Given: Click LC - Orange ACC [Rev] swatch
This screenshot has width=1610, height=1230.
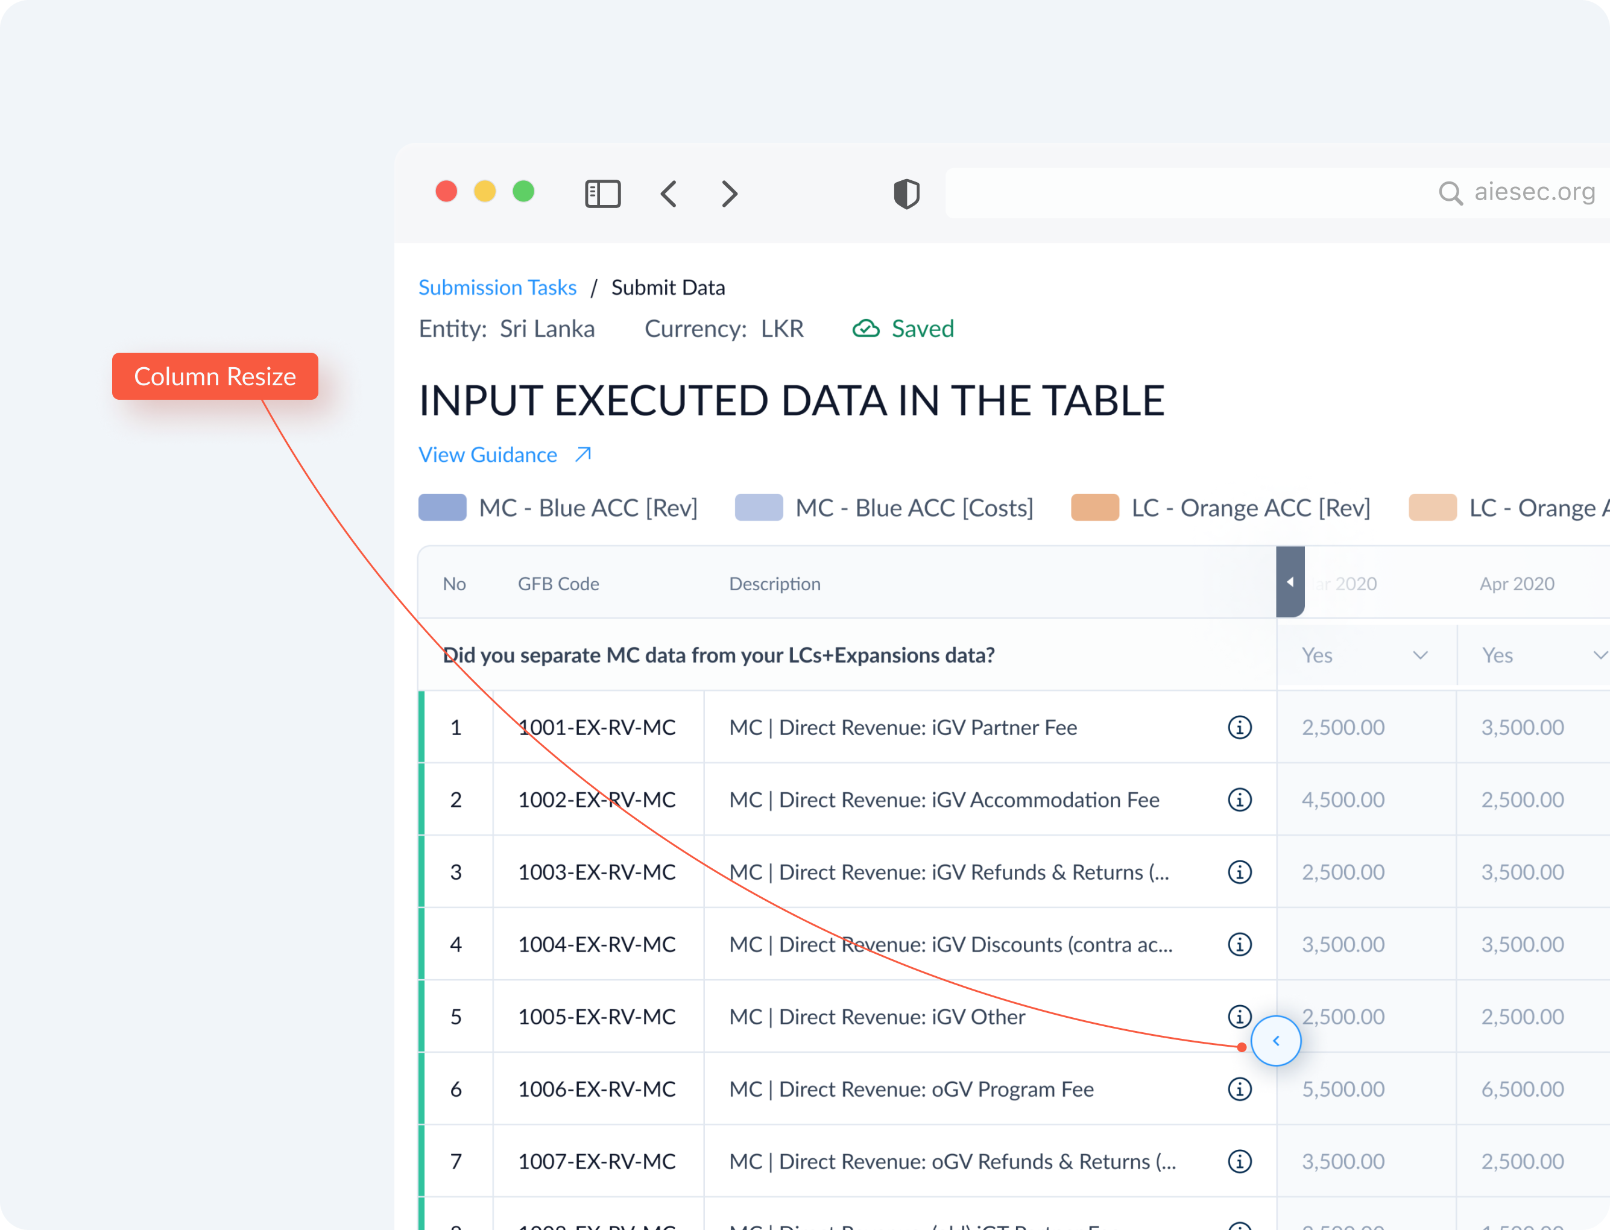Looking at the screenshot, I should coord(1094,508).
